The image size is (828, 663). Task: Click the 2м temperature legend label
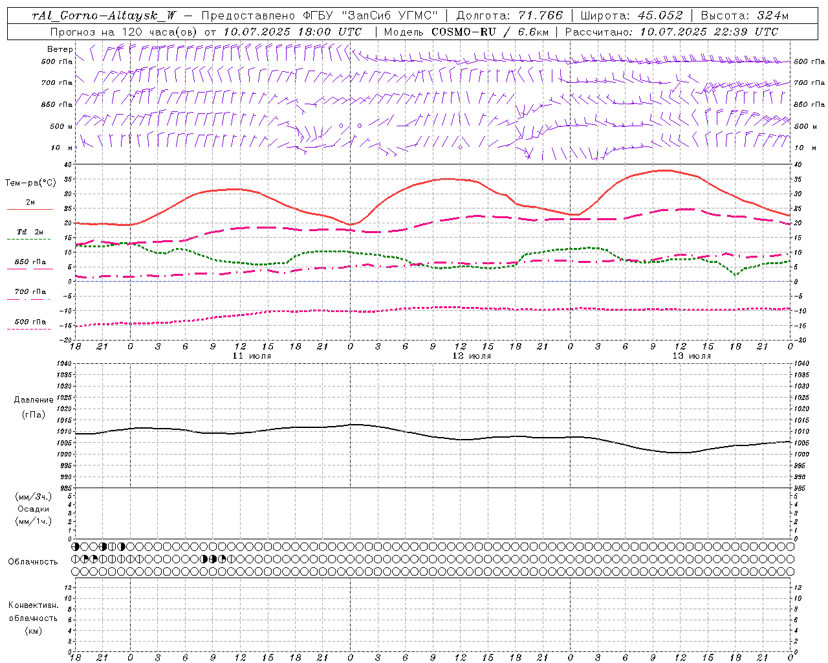pyautogui.click(x=30, y=202)
